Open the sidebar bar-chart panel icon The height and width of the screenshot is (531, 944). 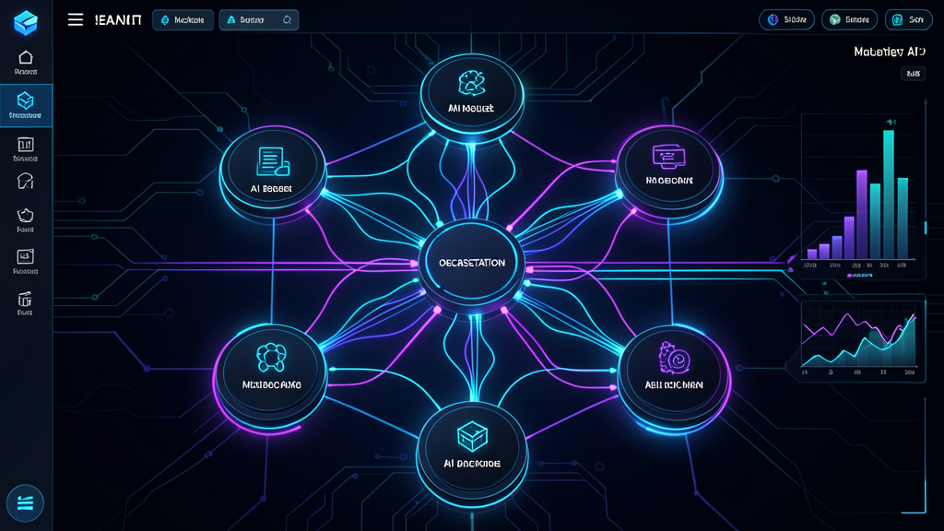(26, 145)
